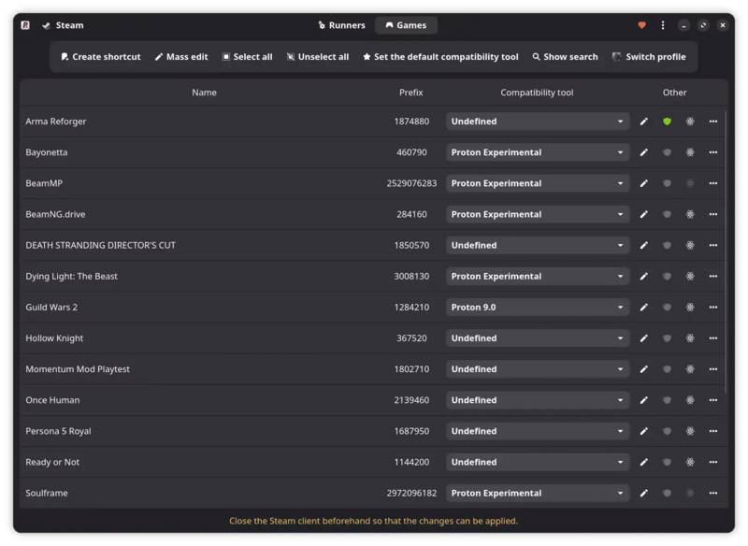This screenshot has height=546, width=748.
Task: Click the Switch profile button
Action: tap(650, 56)
